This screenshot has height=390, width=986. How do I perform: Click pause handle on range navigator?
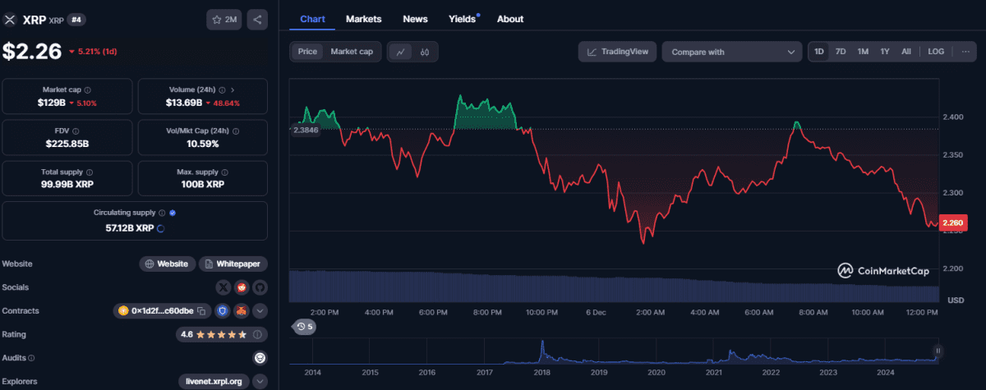(x=938, y=351)
